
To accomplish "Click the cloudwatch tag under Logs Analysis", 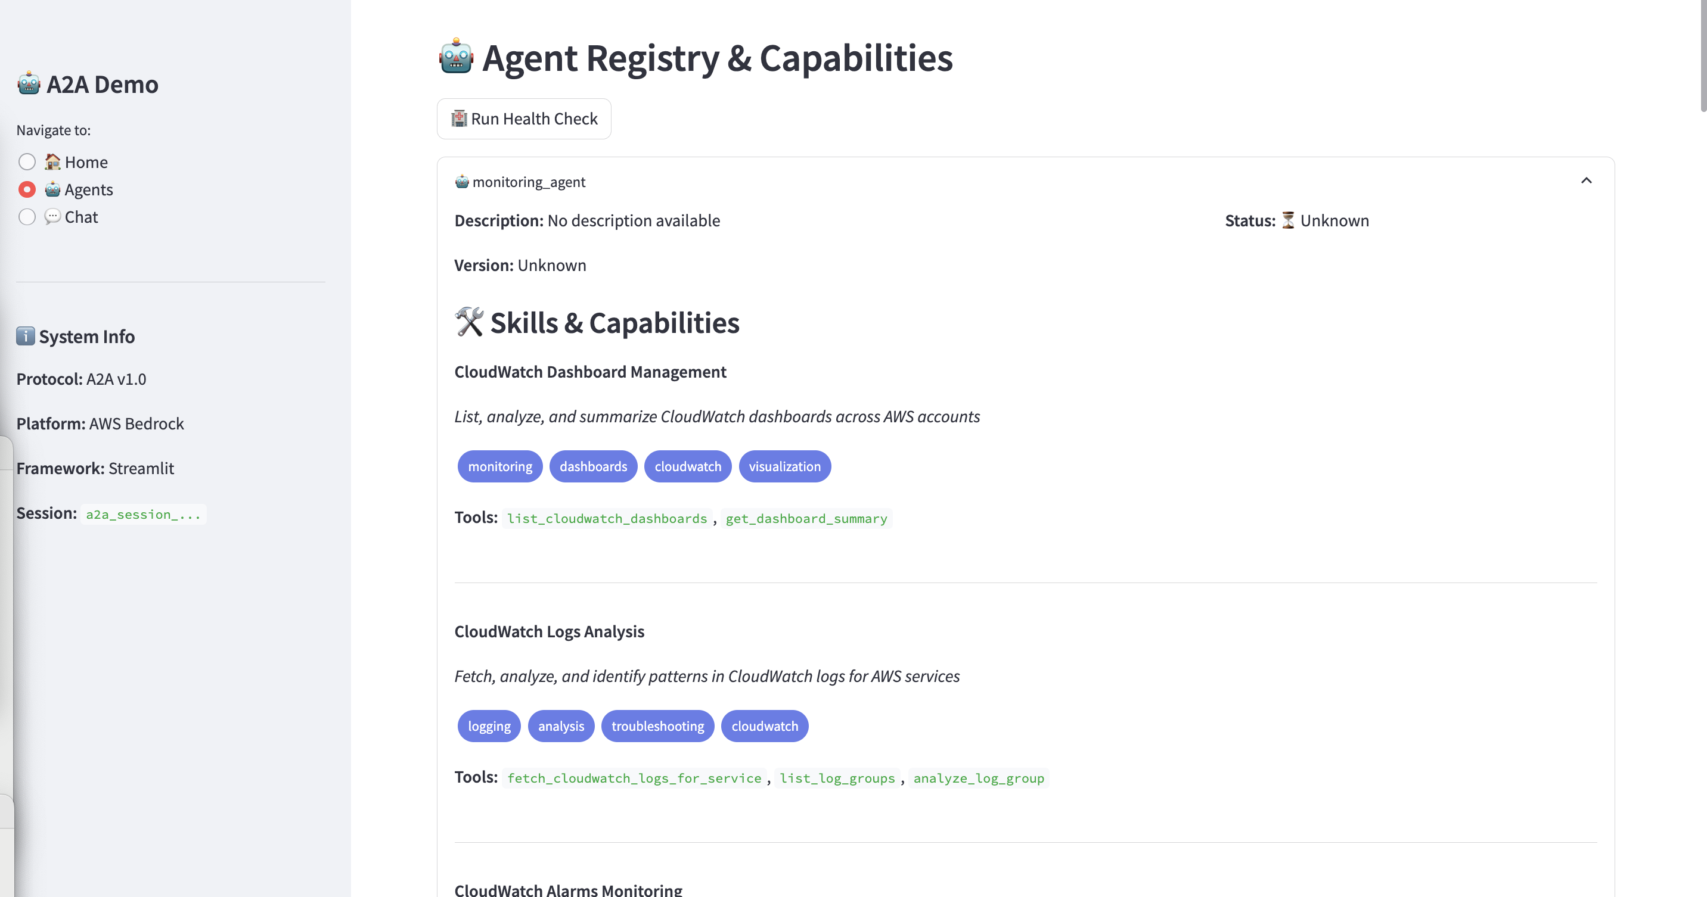I will click(765, 725).
